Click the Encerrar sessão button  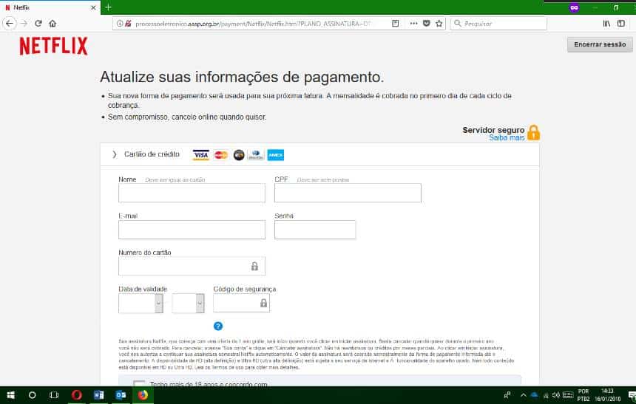[x=600, y=44]
